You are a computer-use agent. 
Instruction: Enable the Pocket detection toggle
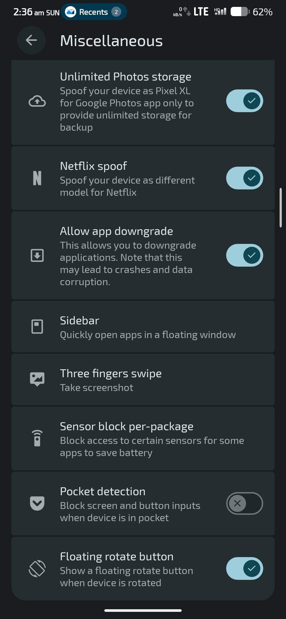click(244, 503)
